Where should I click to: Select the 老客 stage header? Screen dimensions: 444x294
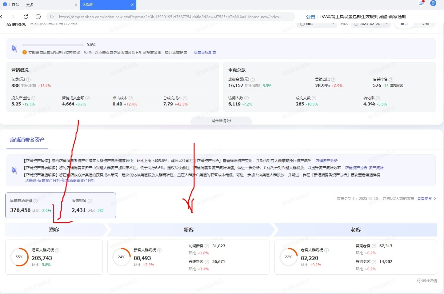[x=356, y=230]
